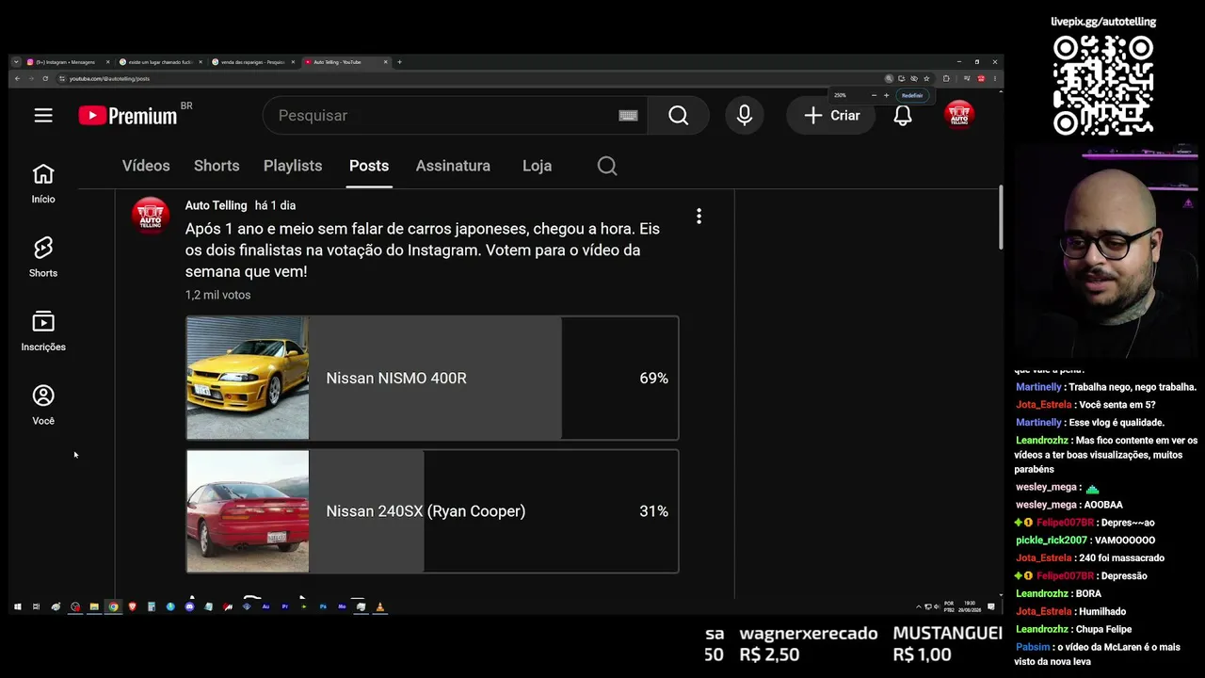Open the Auto Telling channel name link
The image size is (1205, 678).
(x=216, y=205)
